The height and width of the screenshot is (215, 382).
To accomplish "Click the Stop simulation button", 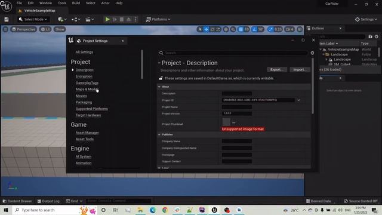I will click(122, 19).
